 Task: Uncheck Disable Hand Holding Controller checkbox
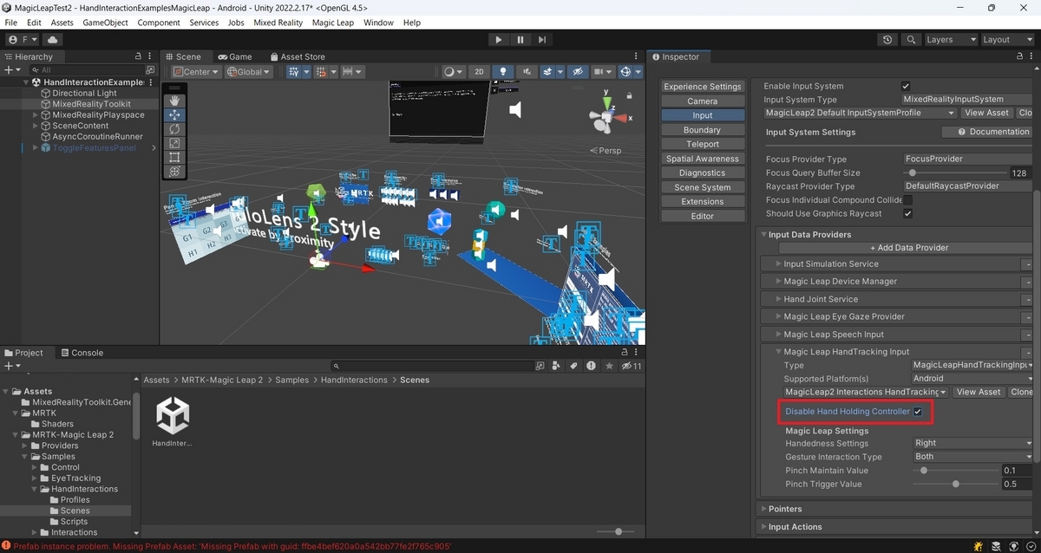pyautogui.click(x=918, y=412)
